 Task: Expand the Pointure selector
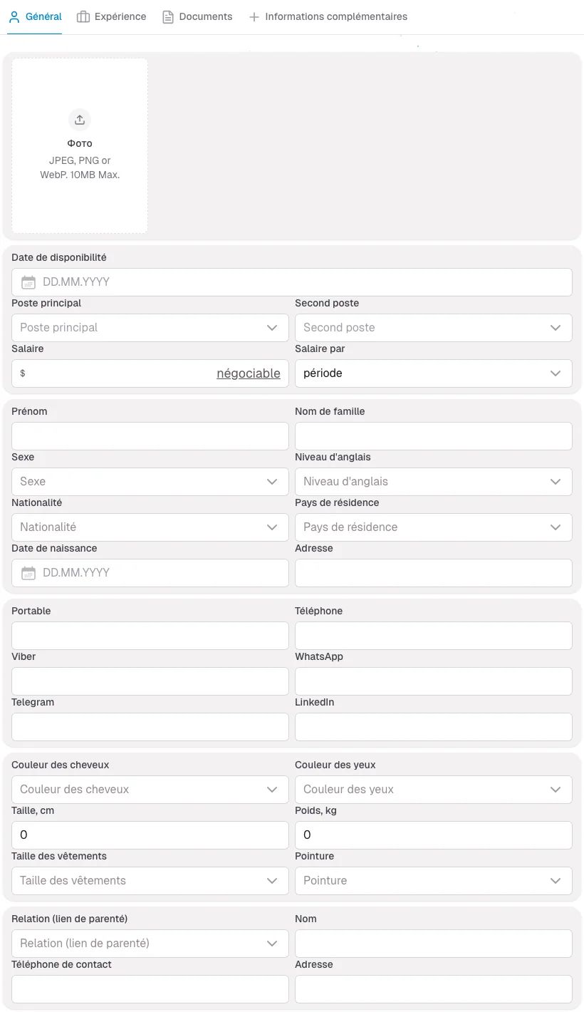433,880
